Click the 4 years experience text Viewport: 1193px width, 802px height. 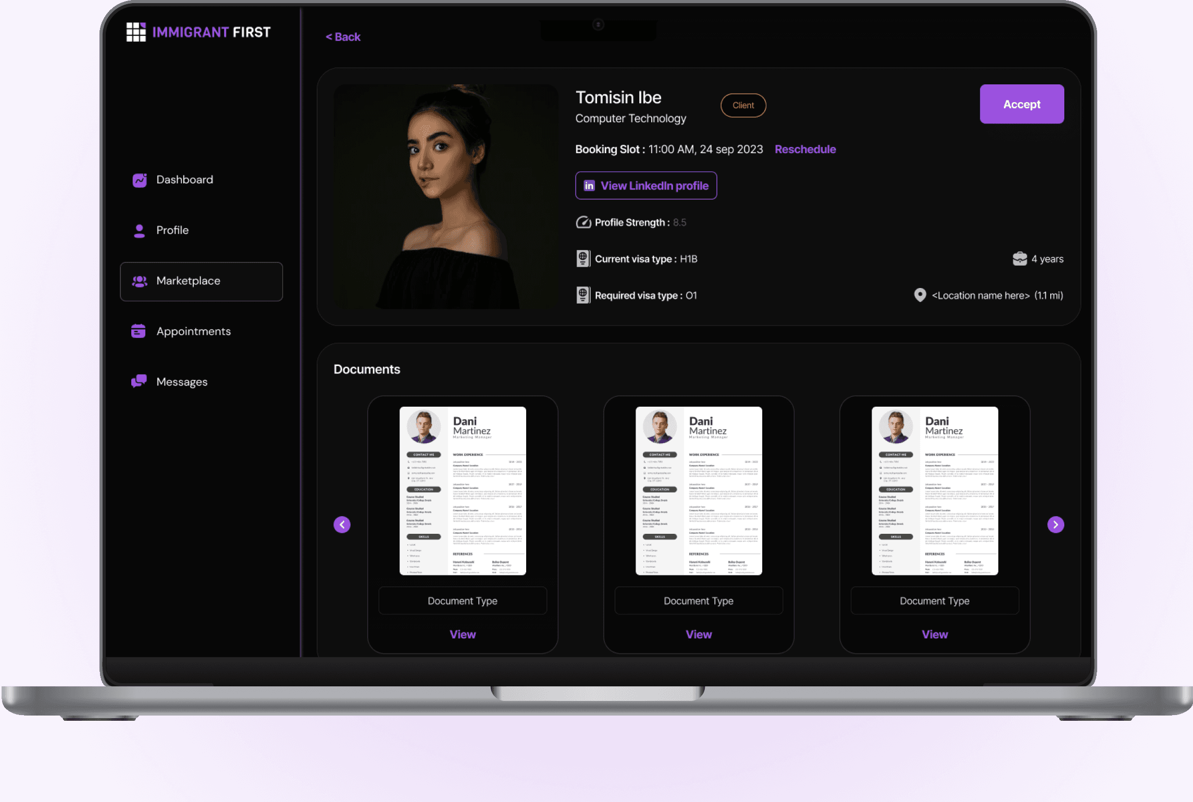[x=1047, y=259]
